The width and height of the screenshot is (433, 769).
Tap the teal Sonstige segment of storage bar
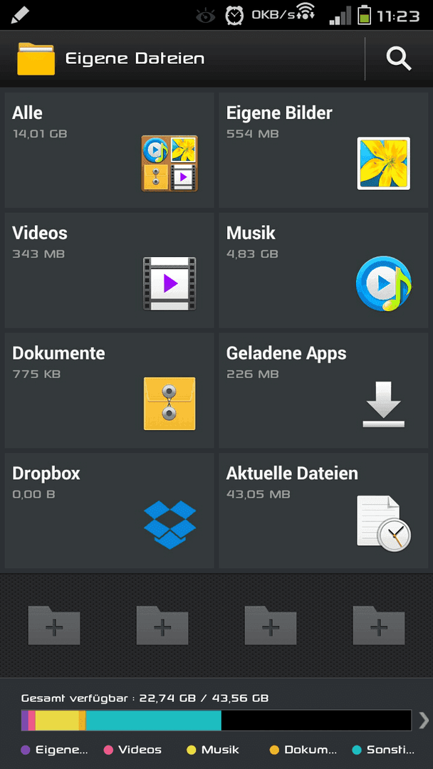[x=154, y=721]
